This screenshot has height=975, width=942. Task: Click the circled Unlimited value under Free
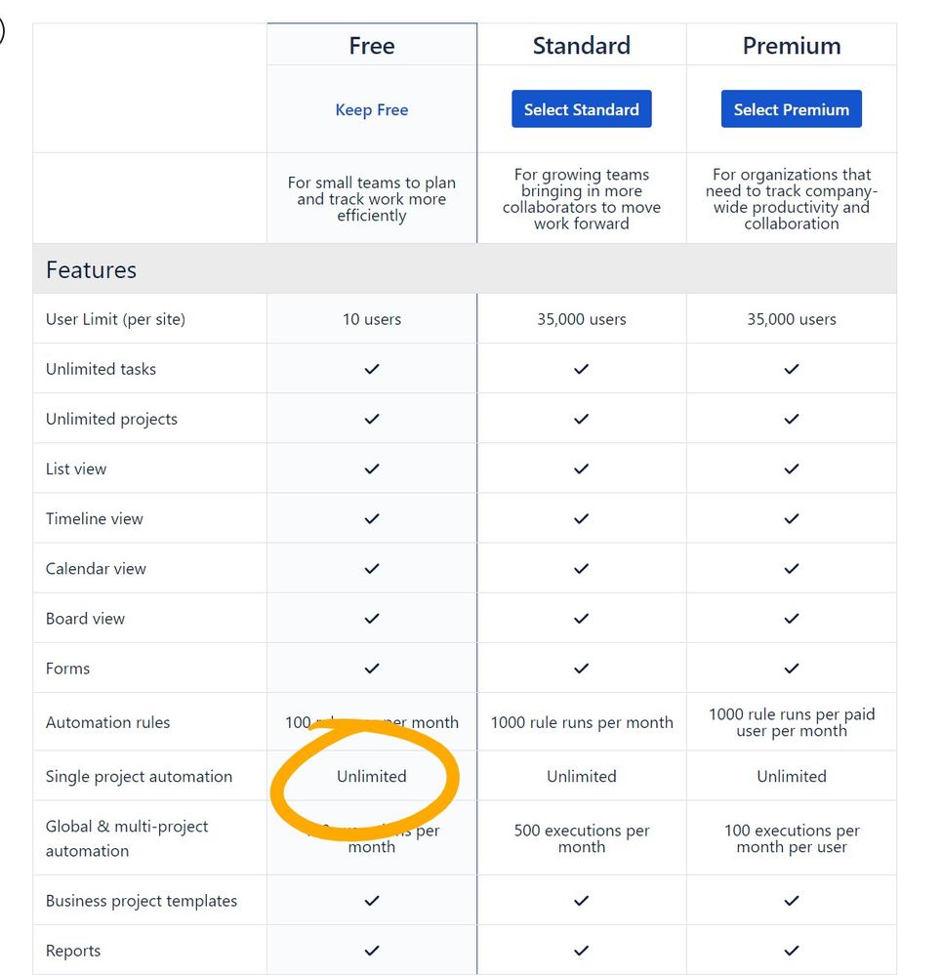tap(372, 776)
